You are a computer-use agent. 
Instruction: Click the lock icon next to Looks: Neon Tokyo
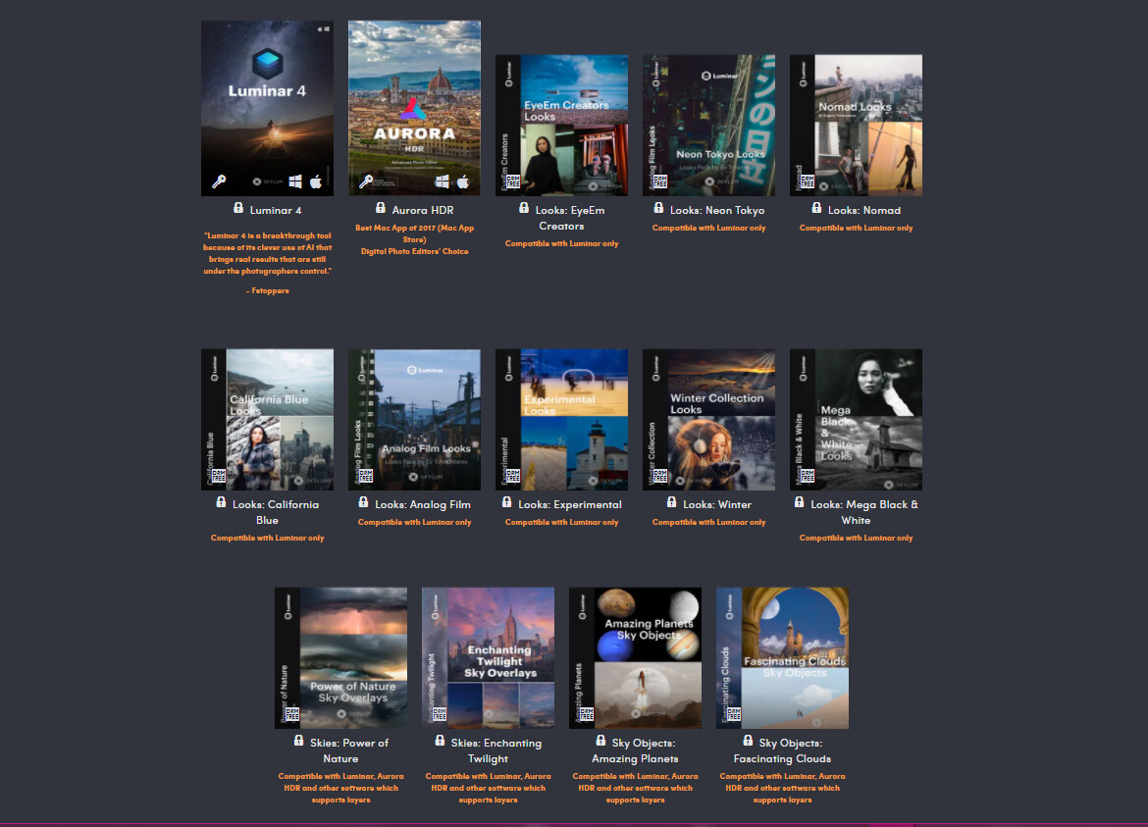tap(659, 208)
